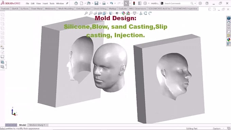231x130 pixels.
Task: Open the Window menu
Action: click(60, 3)
